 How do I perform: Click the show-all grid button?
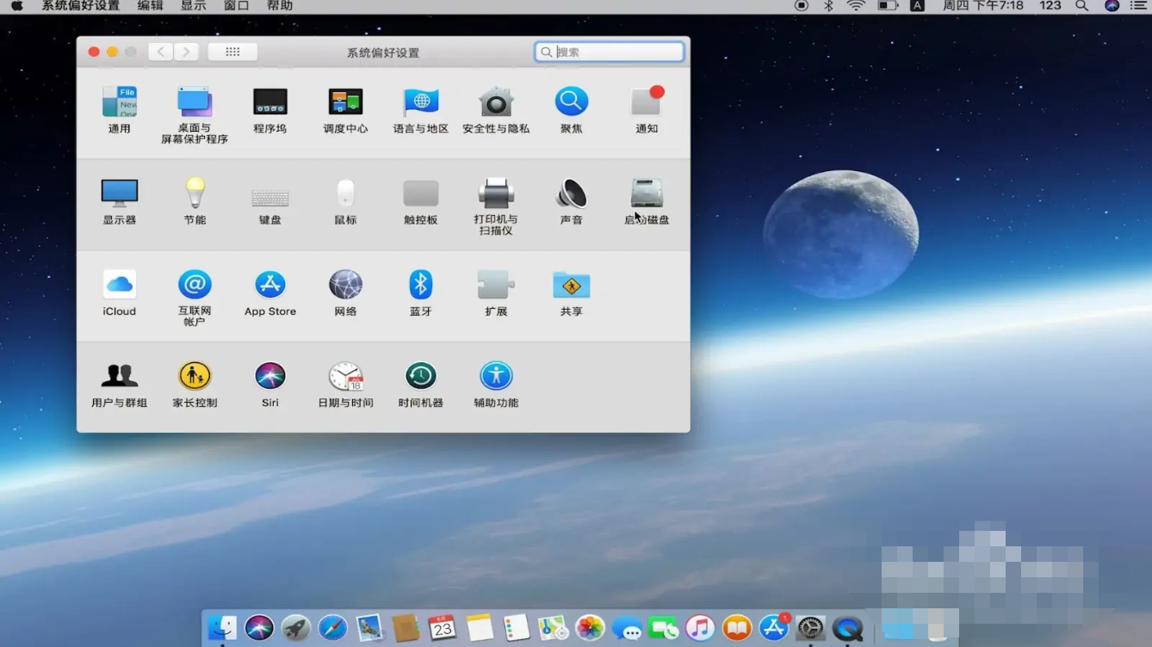click(x=232, y=52)
